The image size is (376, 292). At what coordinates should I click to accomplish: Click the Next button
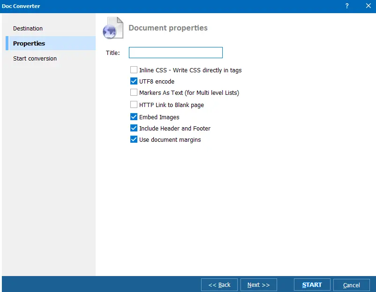(x=258, y=284)
